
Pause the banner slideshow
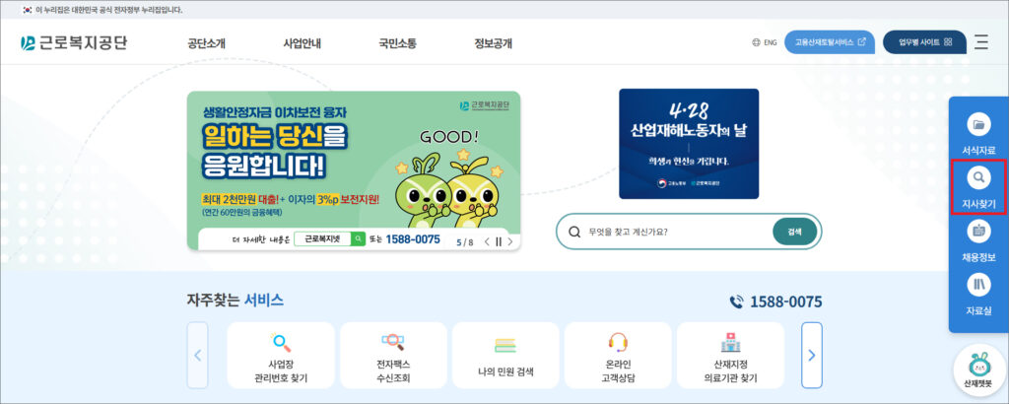point(498,241)
